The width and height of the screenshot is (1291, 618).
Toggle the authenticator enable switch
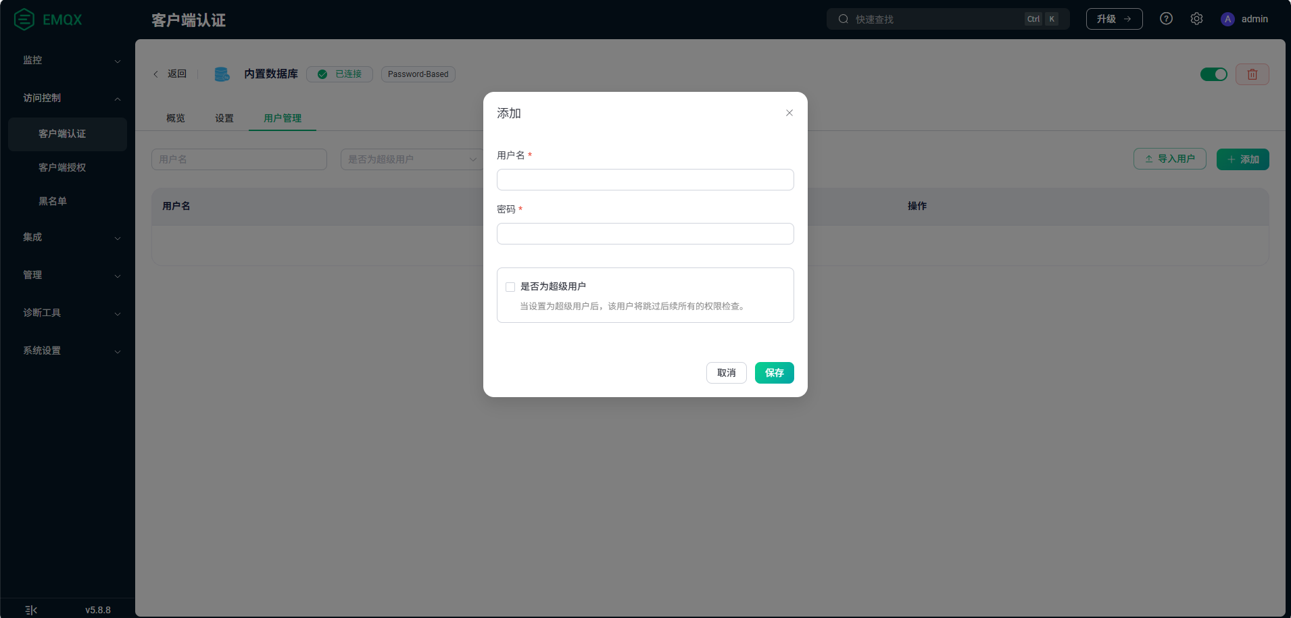pos(1214,74)
